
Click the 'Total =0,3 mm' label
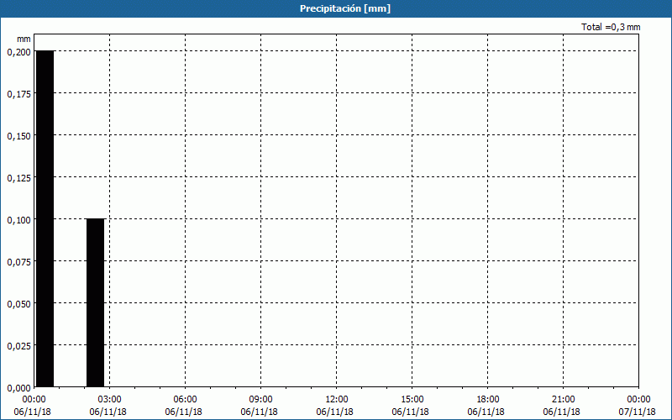611,27
